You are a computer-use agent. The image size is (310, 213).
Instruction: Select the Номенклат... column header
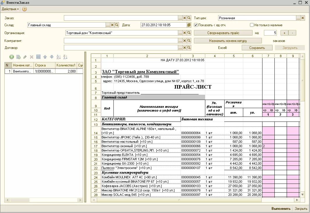(23, 65)
